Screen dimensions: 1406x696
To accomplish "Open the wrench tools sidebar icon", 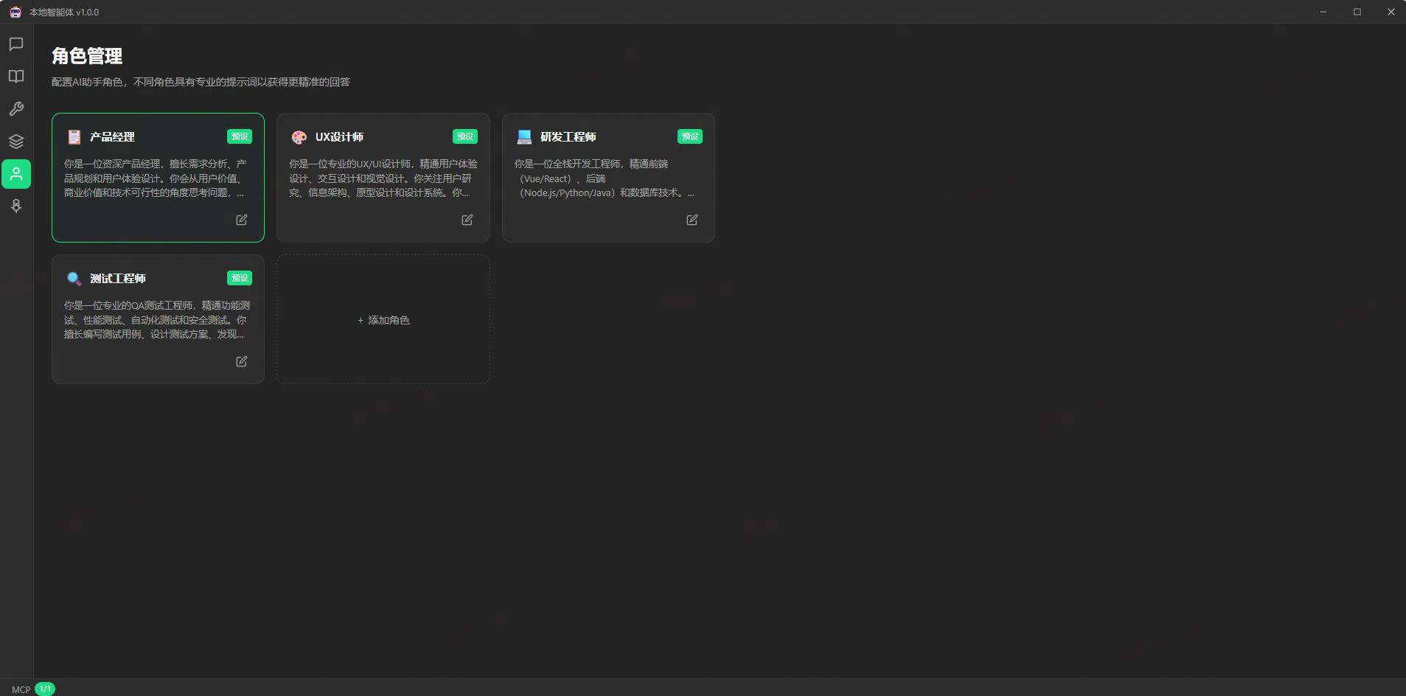I will point(16,109).
